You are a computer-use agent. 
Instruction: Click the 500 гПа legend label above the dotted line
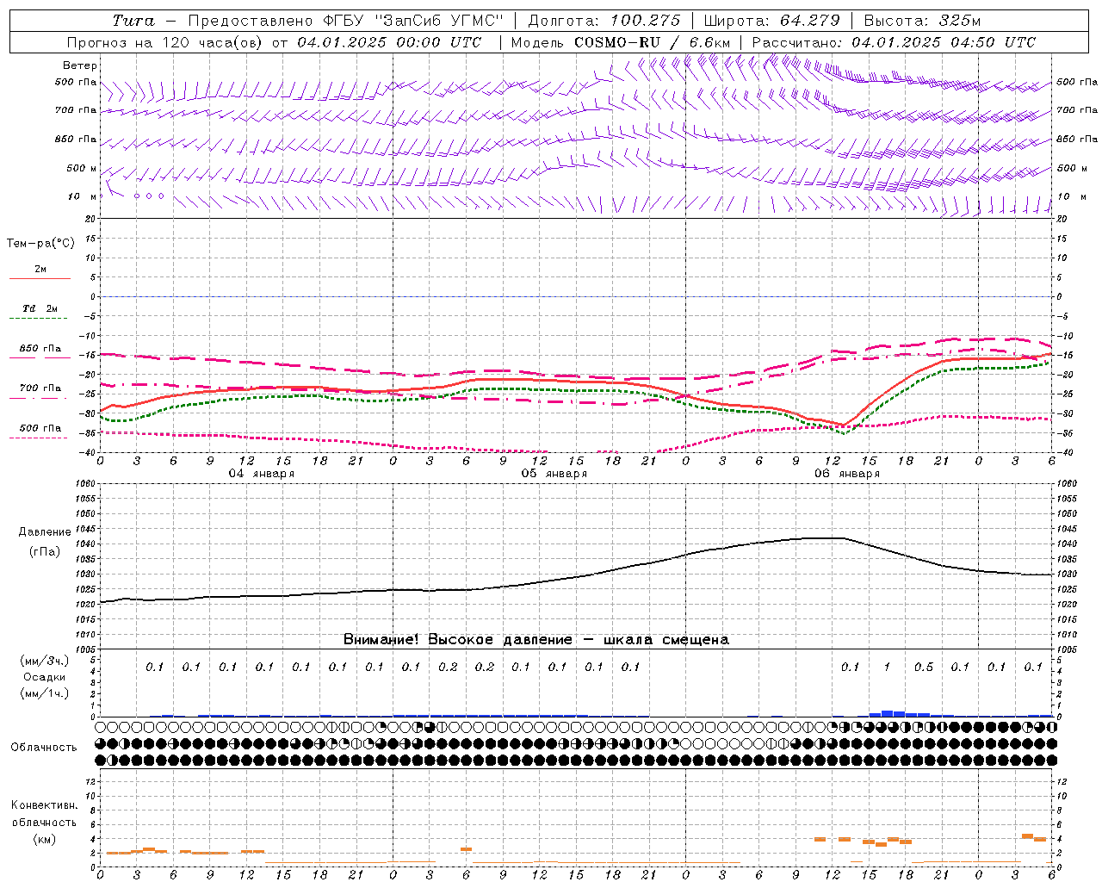click(40, 428)
